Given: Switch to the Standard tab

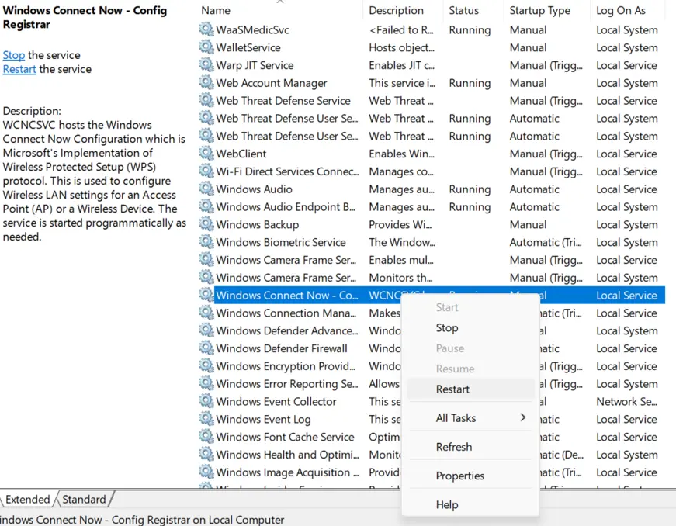Looking at the screenshot, I should [84, 499].
